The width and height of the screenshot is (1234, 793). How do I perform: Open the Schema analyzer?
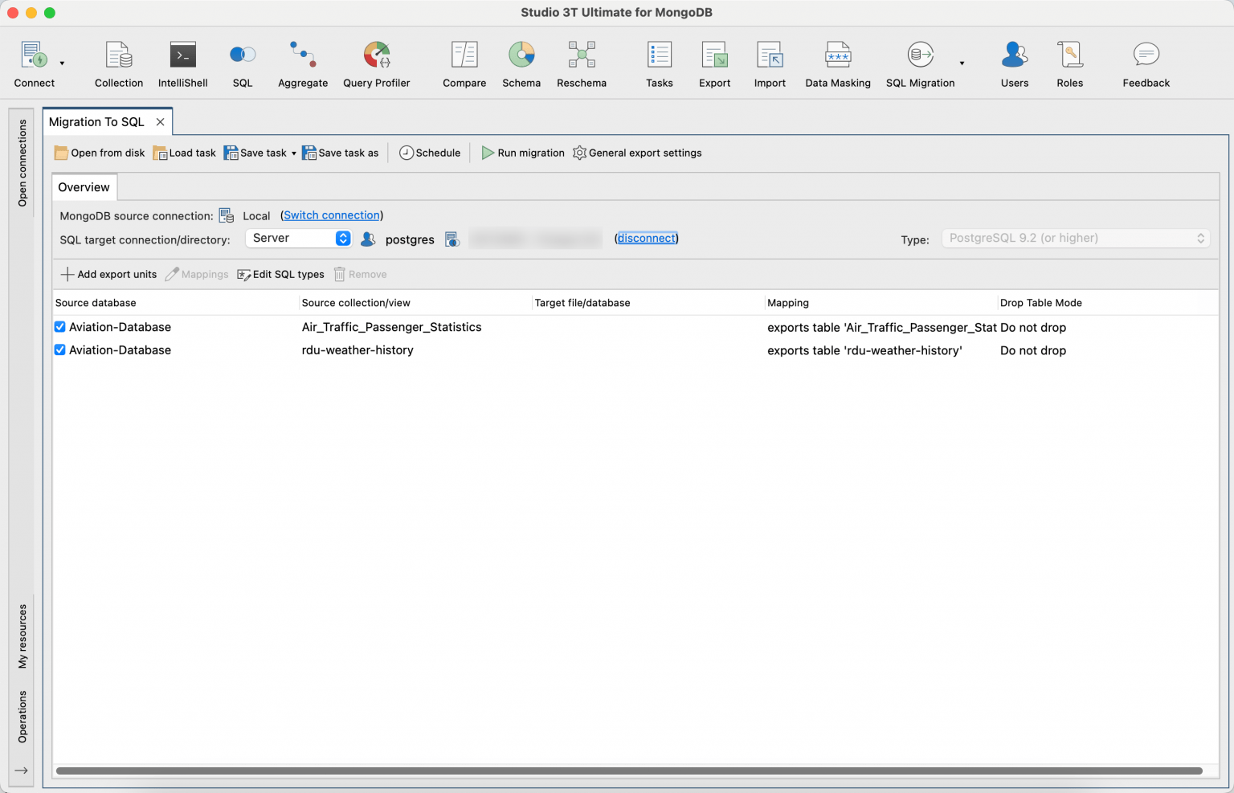[521, 63]
